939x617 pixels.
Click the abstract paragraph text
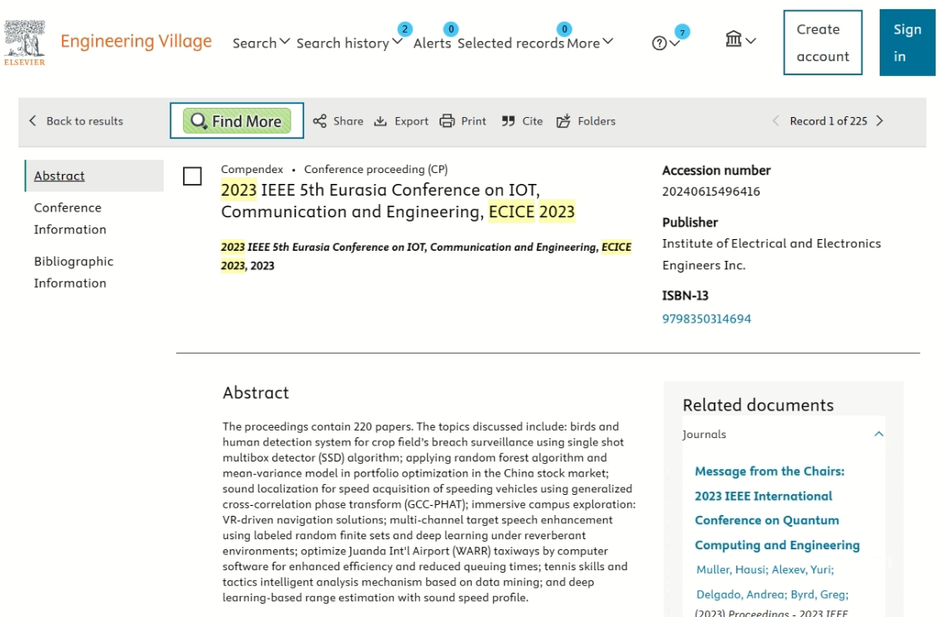pyautogui.click(x=429, y=512)
